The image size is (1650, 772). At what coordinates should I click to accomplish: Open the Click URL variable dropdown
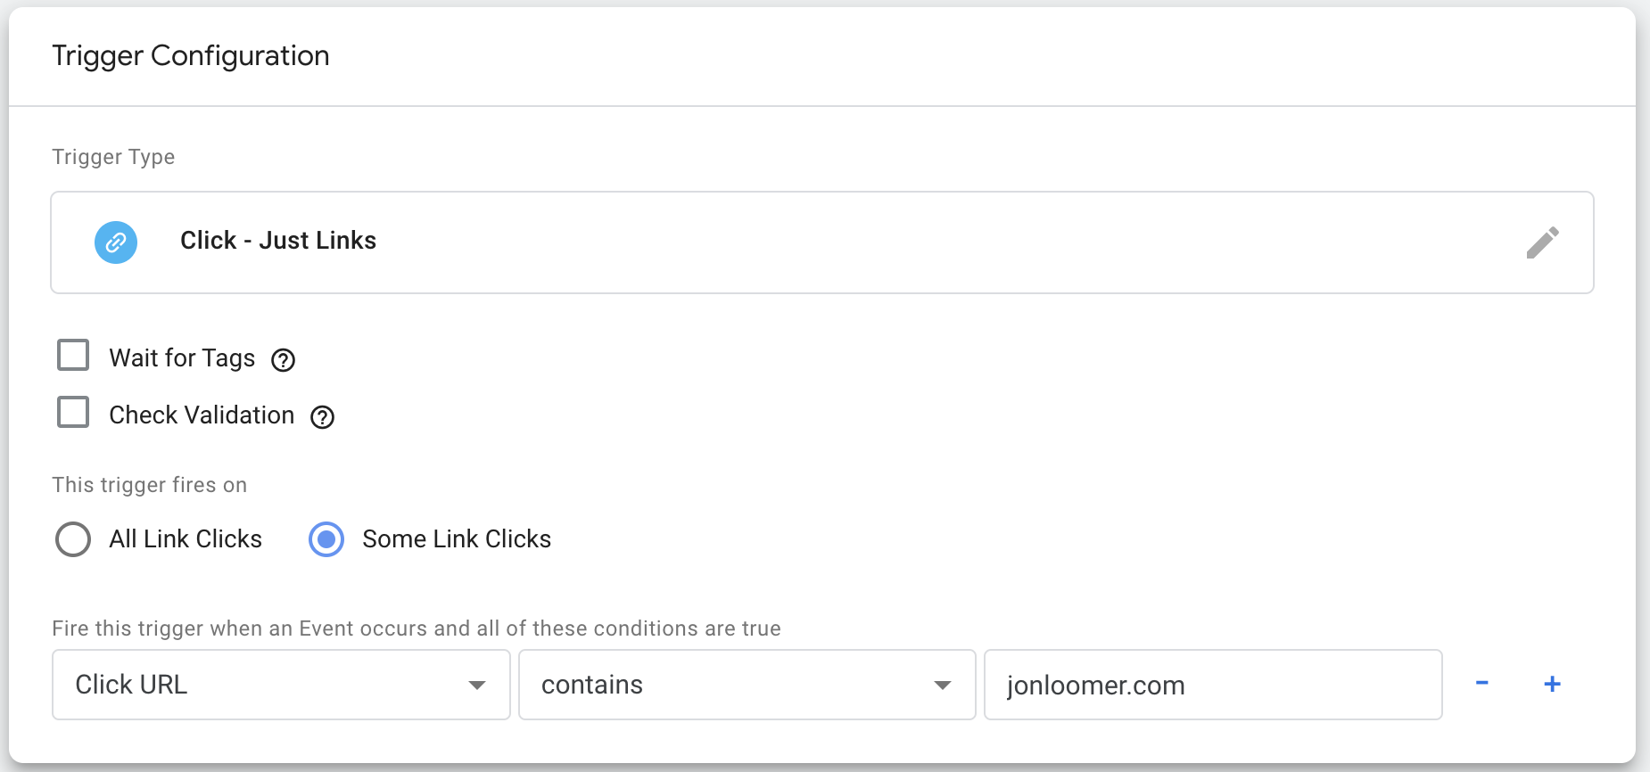[281, 685]
